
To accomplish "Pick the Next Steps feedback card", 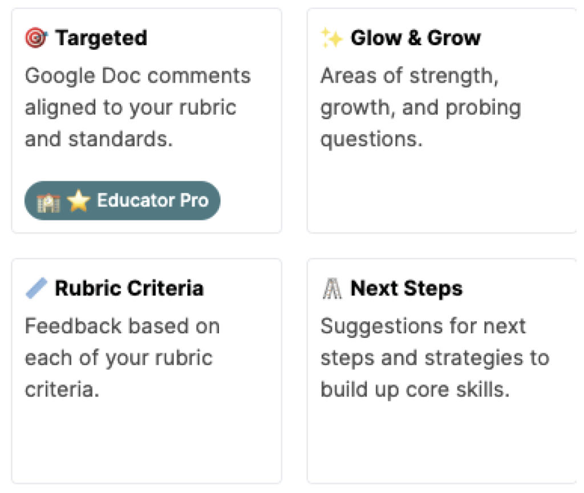I will [442, 371].
